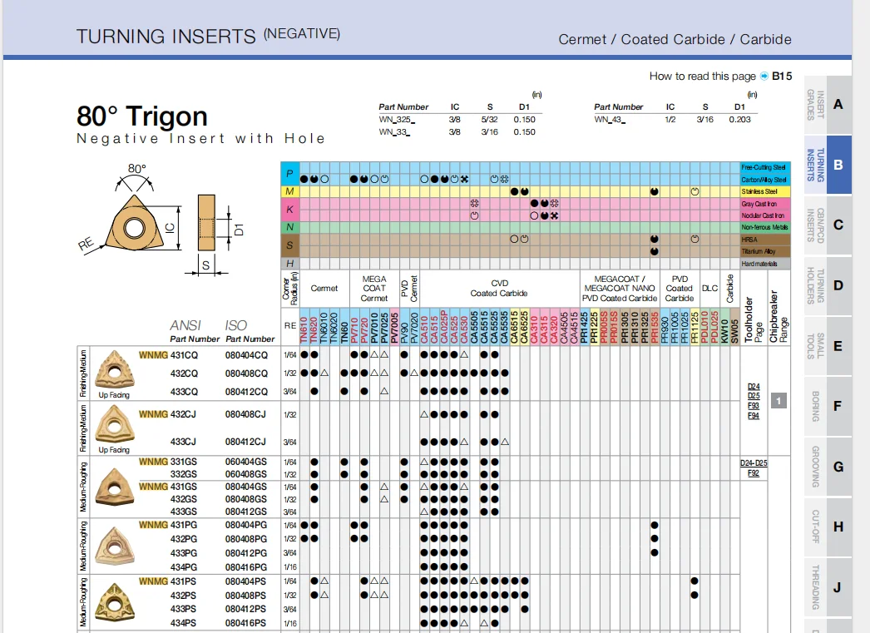Open section F Boring tab
Image resolution: width=870 pixels, height=633 pixels.
(828, 406)
